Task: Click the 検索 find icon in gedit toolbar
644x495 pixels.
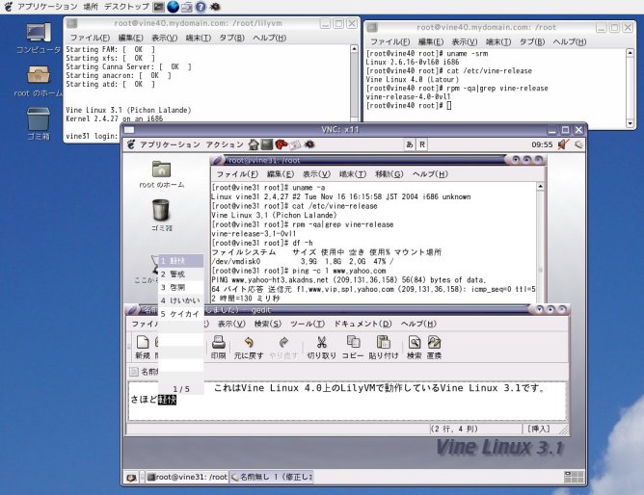Action: [414, 347]
